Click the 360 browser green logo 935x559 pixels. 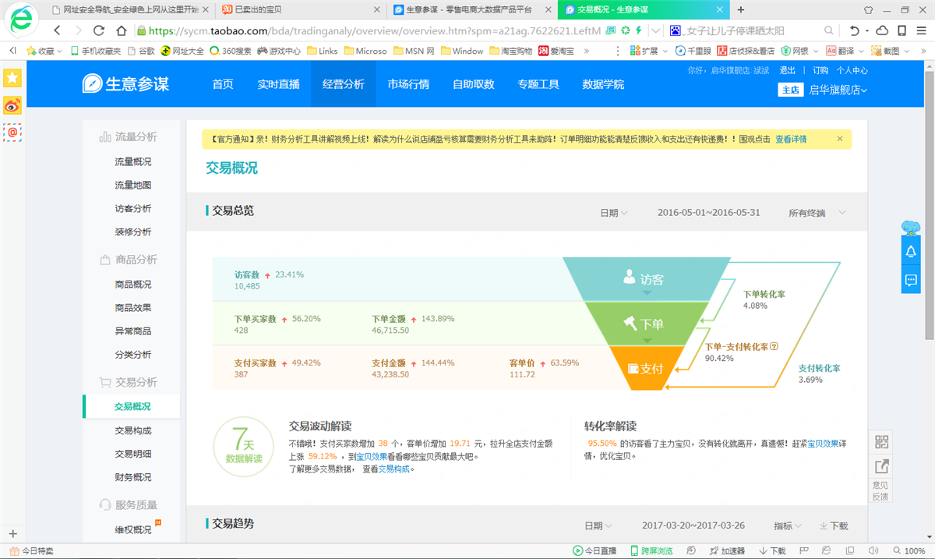[20, 20]
